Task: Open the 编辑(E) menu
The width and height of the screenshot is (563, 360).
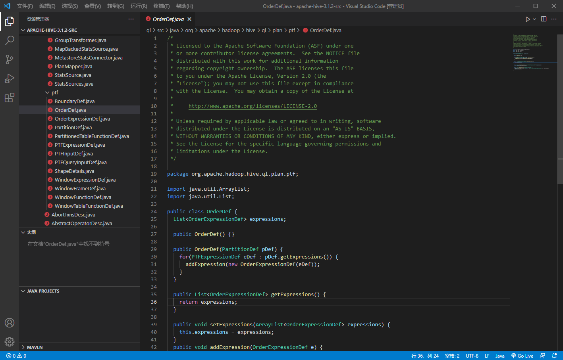Action: (x=47, y=6)
